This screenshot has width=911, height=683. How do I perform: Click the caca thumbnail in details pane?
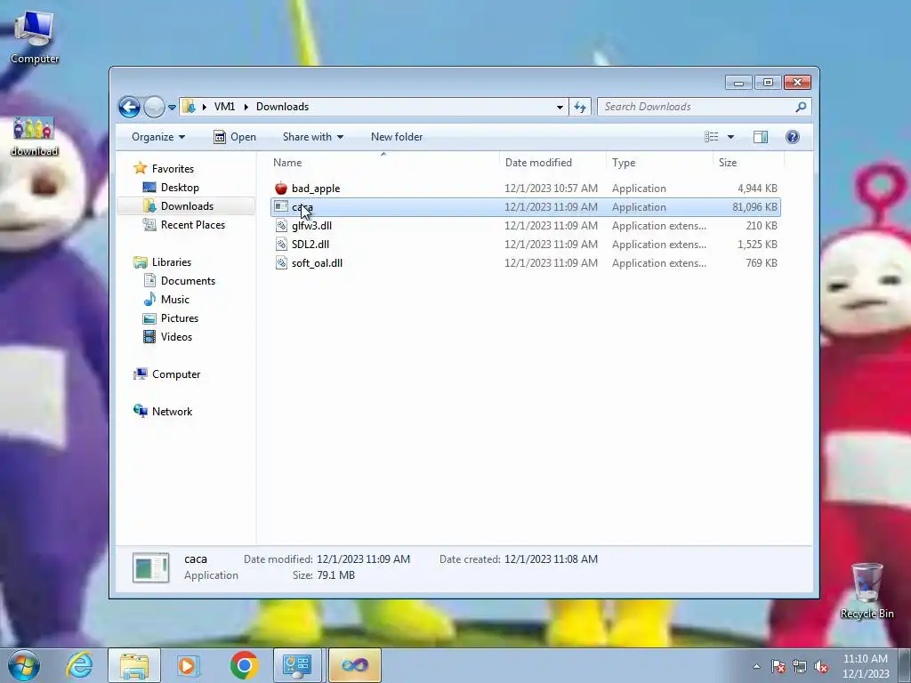point(151,567)
